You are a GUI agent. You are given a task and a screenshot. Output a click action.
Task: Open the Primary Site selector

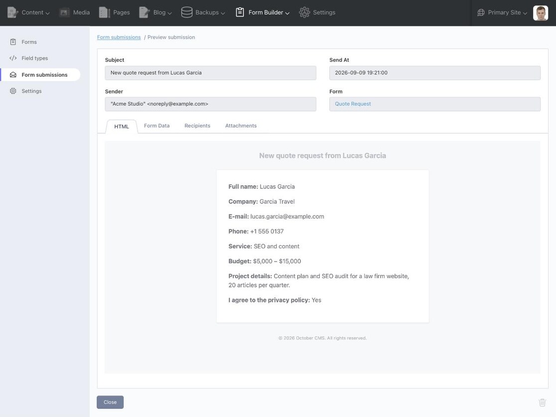(502, 12)
